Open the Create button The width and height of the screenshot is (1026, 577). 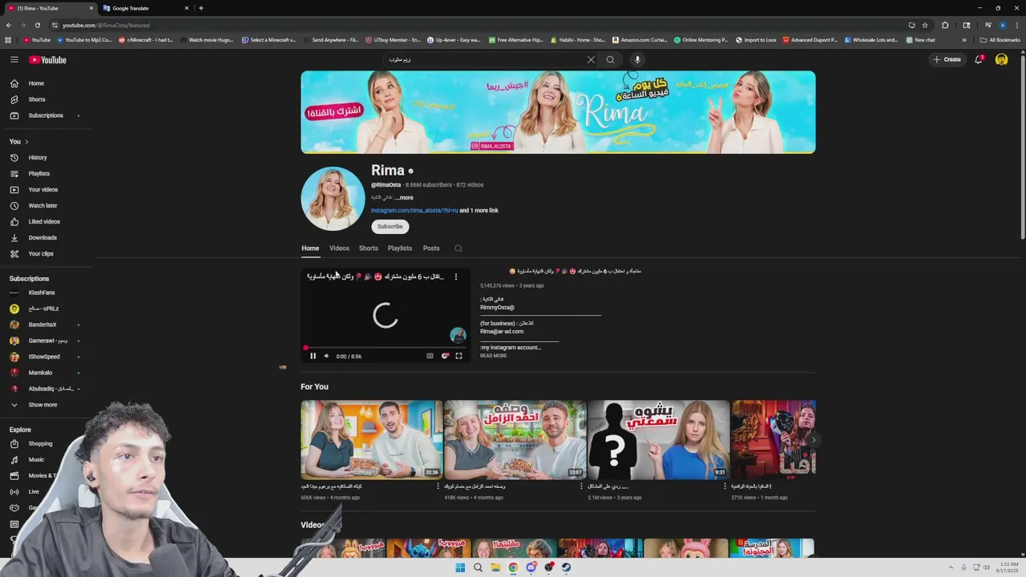coord(947,59)
